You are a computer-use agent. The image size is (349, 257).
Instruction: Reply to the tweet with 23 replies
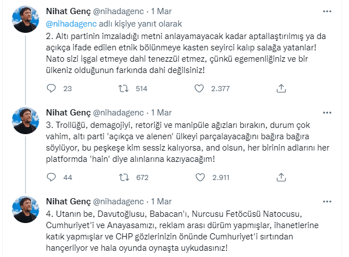click(x=52, y=88)
